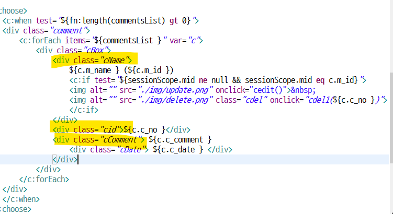
Task: Click the closing </c:when> tag
Action: click(x=21, y=199)
